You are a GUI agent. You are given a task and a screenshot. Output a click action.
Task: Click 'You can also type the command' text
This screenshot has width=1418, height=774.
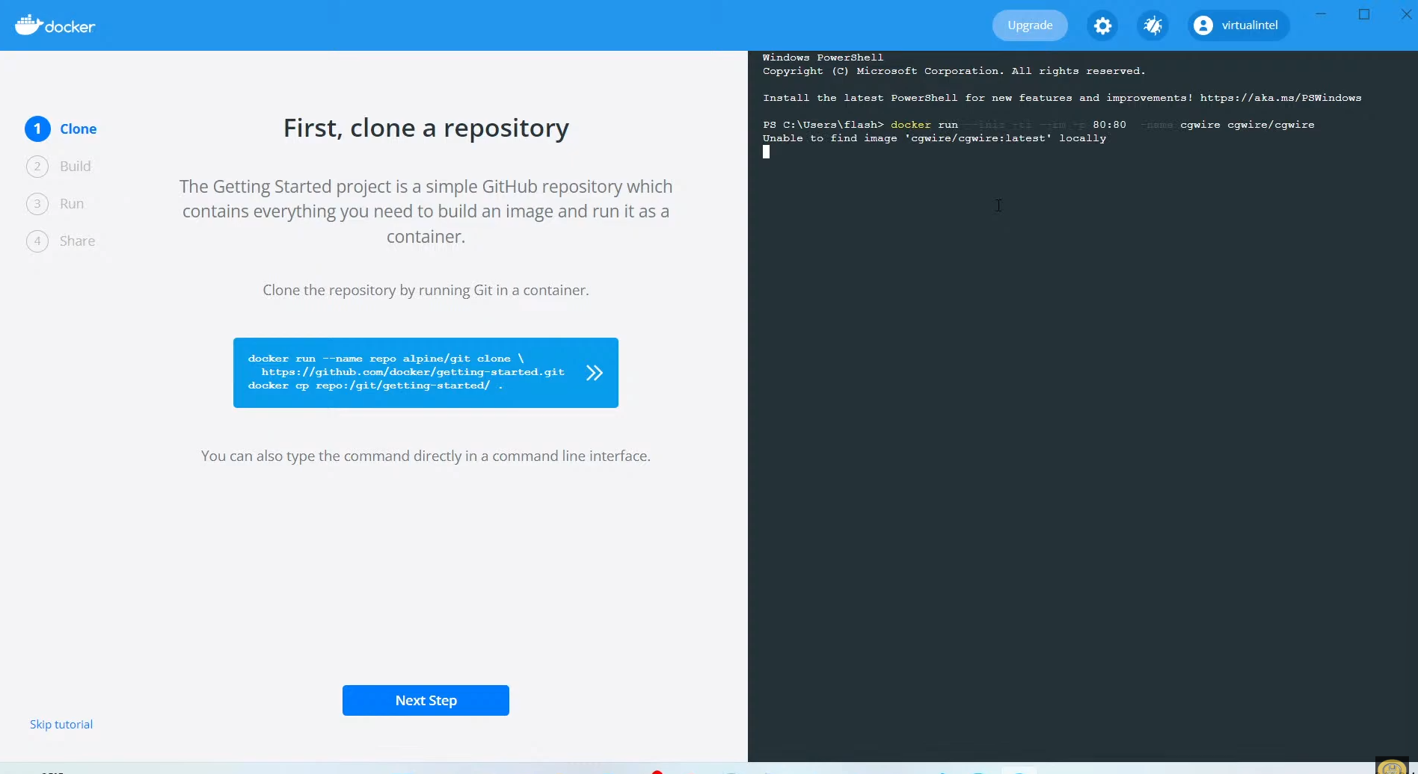point(426,456)
